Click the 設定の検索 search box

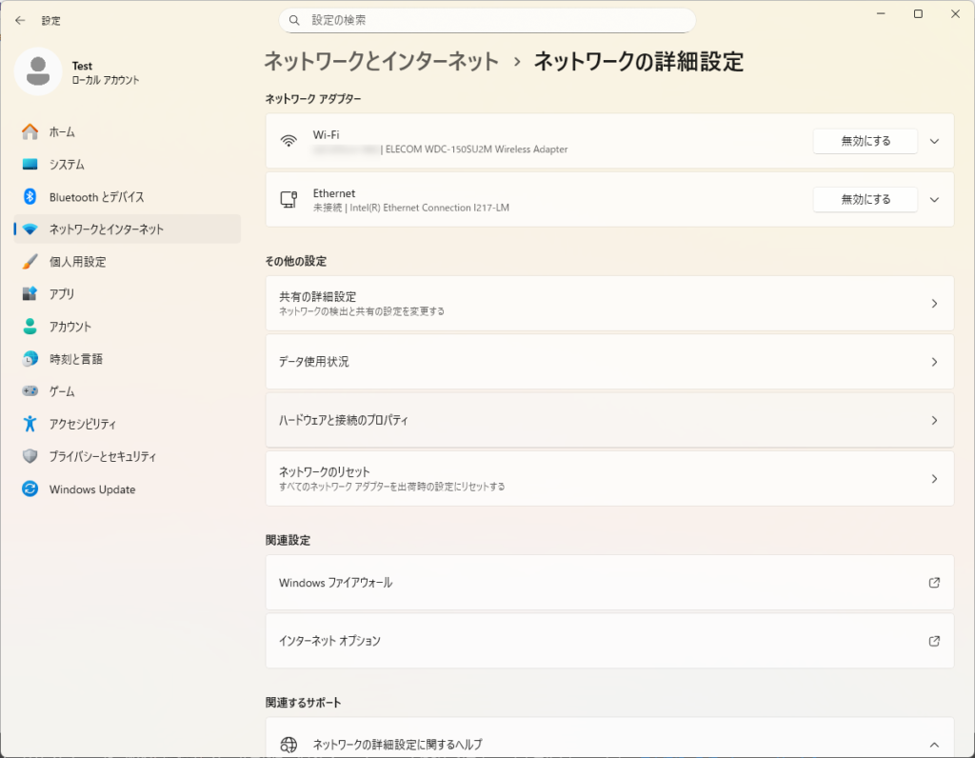[x=487, y=20]
